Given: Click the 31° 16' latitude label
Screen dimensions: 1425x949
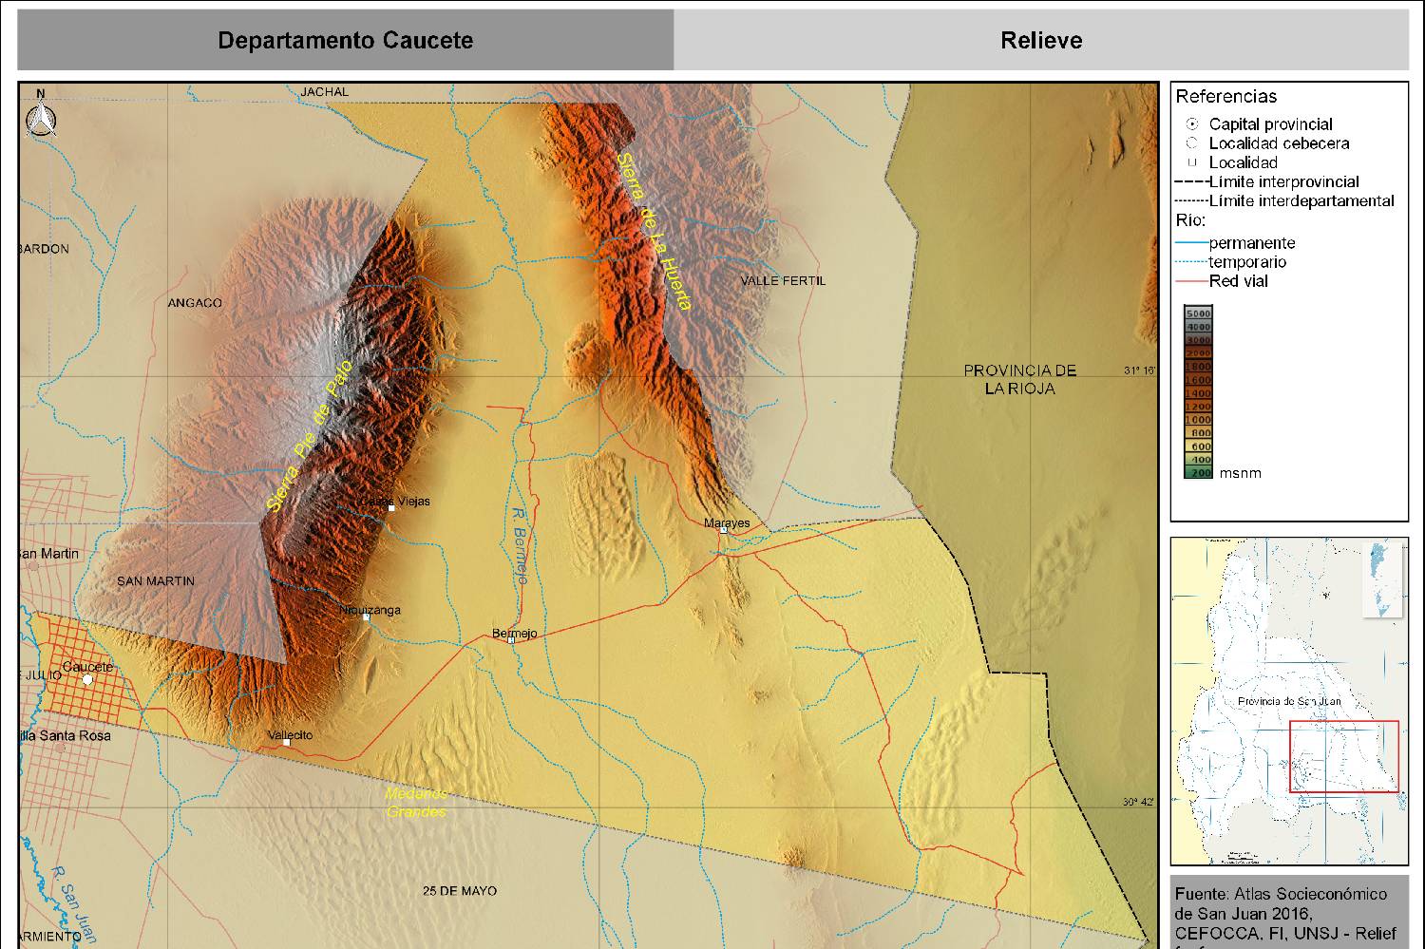Looking at the screenshot, I should (x=1138, y=370).
